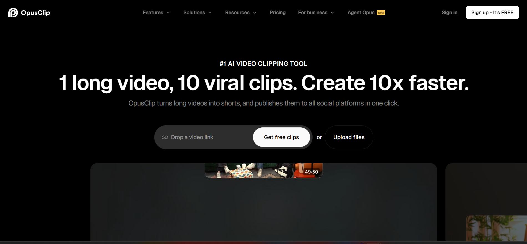This screenshot has height=244, width=527.
Task: Open Agent Opus link
Action: click(x=361, y=12)
